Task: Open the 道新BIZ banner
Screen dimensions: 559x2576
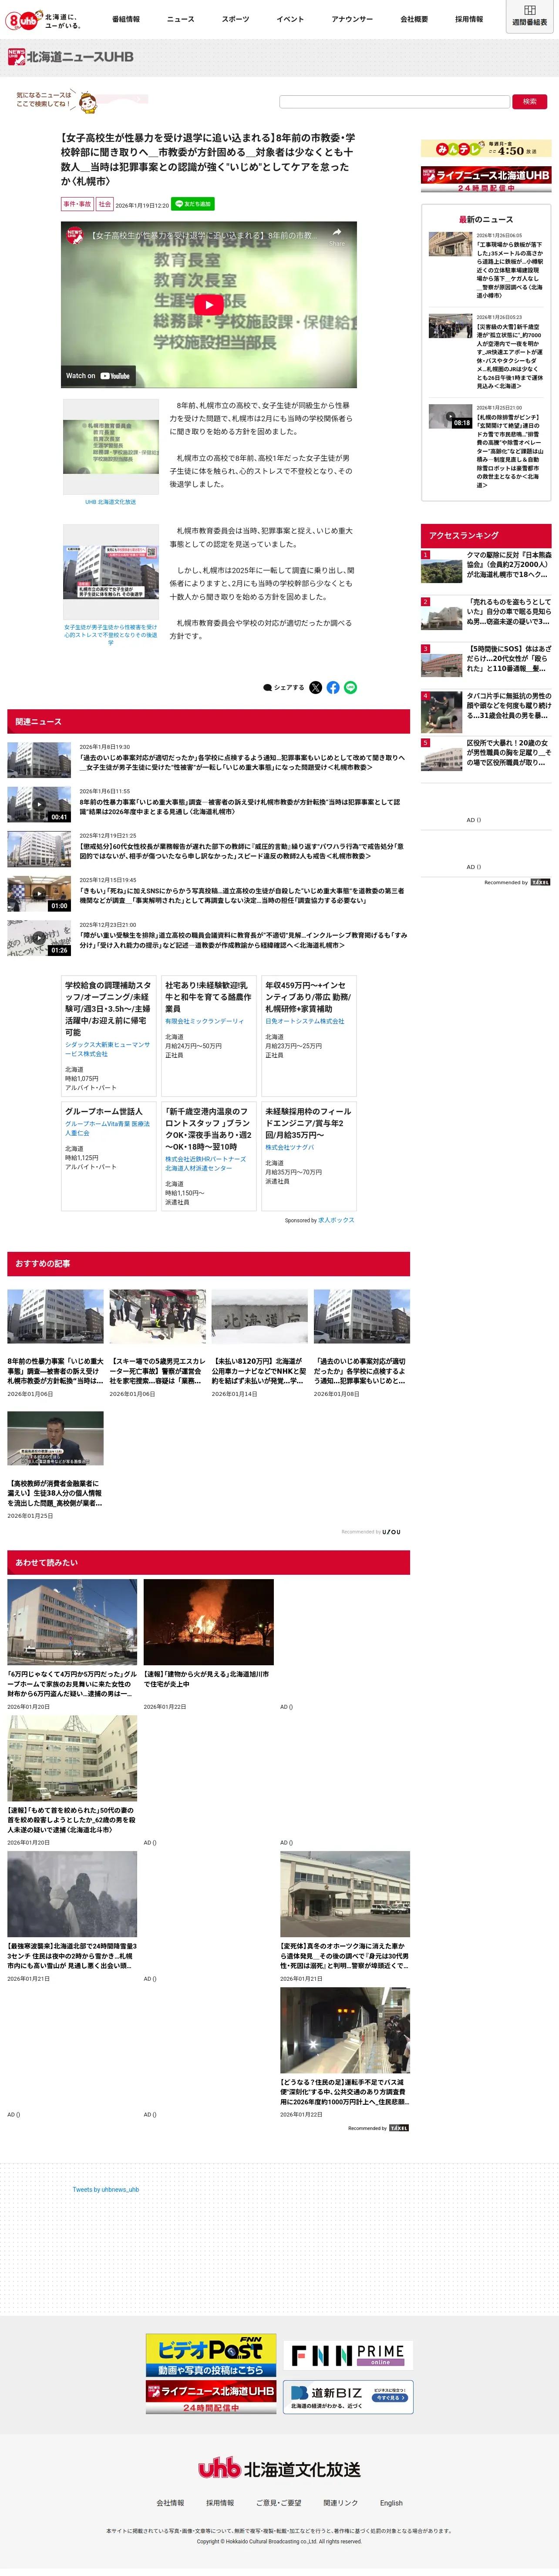Action: 348,2397
